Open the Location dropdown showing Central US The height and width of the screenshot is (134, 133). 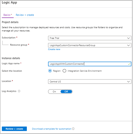click(x=90, y=81)
